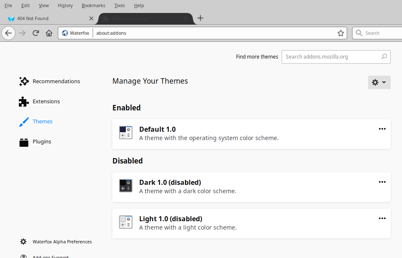Open the History menu

65,5
